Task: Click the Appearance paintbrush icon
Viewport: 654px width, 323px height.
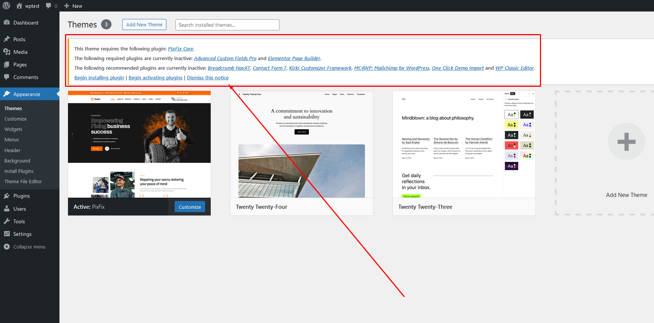Action: (7, 94)
